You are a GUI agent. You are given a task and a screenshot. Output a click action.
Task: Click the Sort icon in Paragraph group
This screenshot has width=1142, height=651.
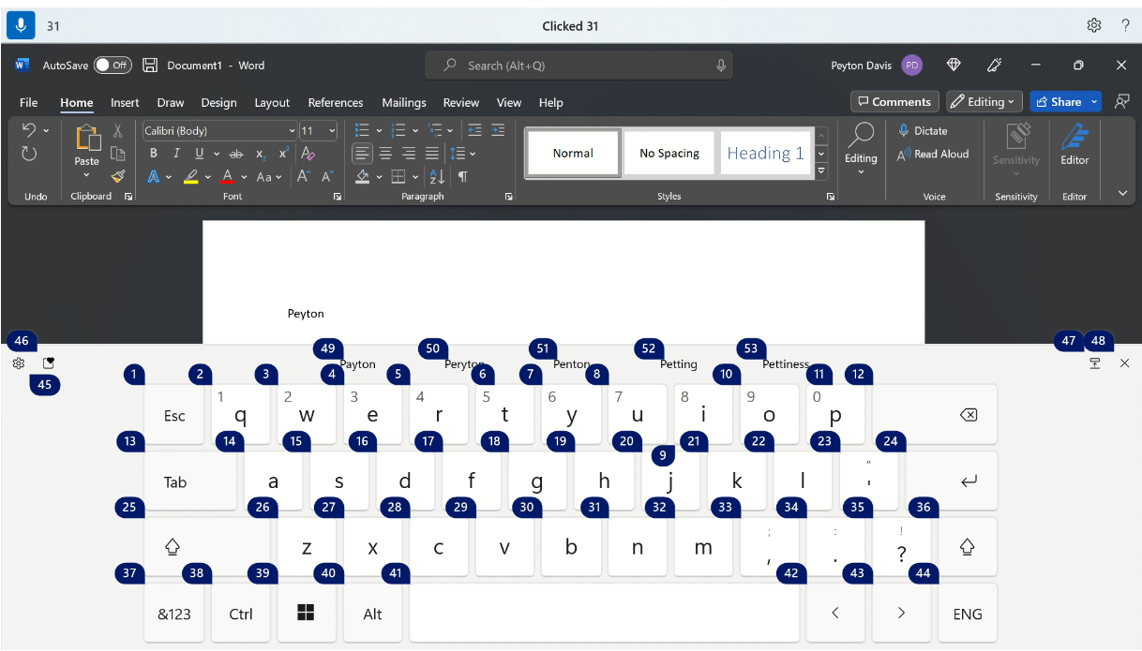pos(437,176)
